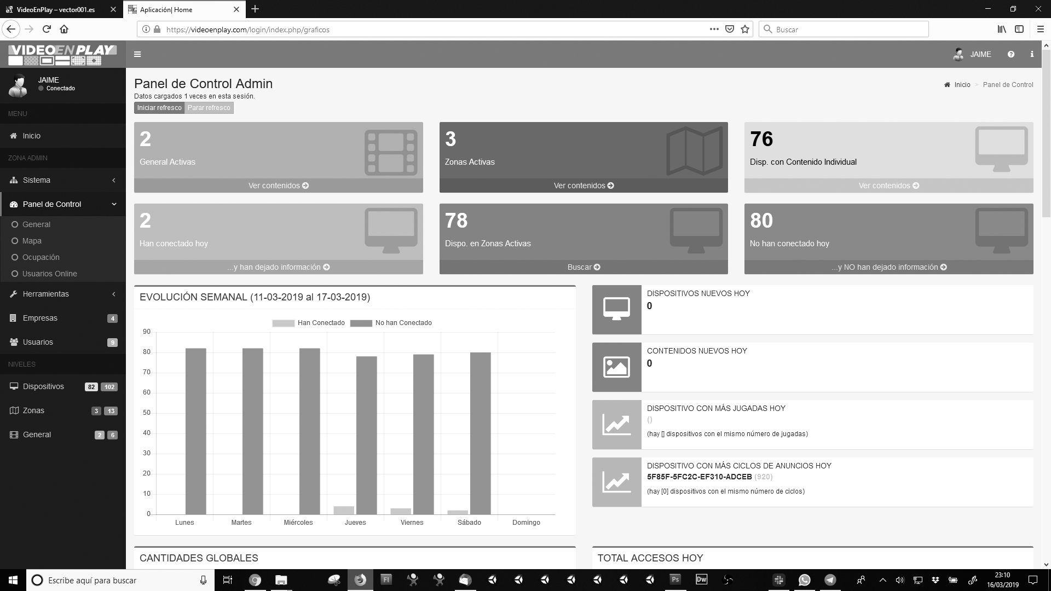Click the hamburger sidebar toggle icon
This screenshot has width=1051, height=591.
(x=137, y=54)
